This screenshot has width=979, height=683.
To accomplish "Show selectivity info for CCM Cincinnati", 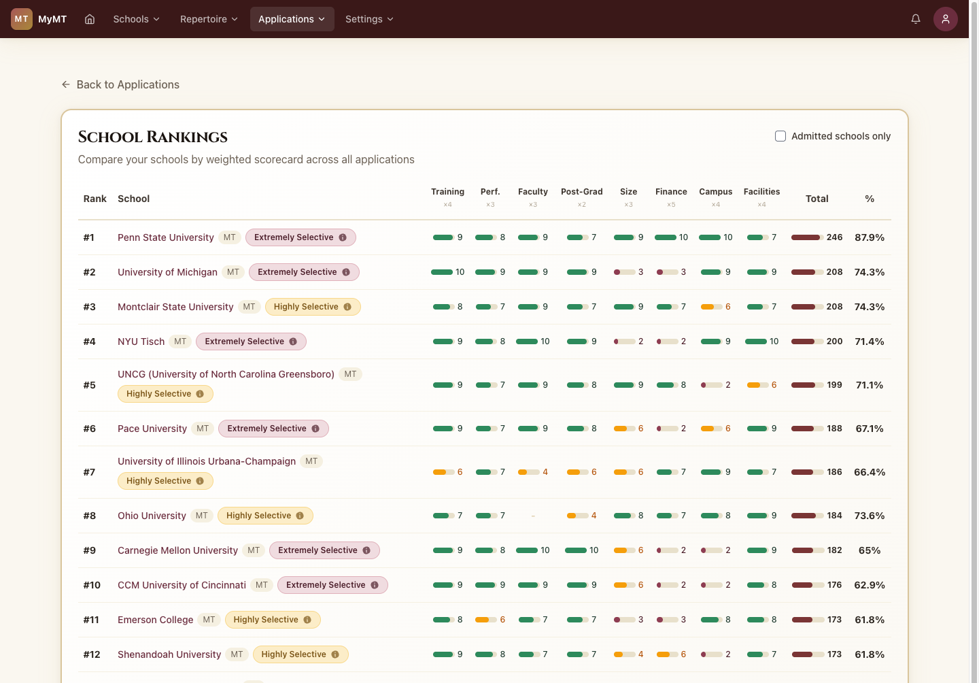I will (375, 585).
